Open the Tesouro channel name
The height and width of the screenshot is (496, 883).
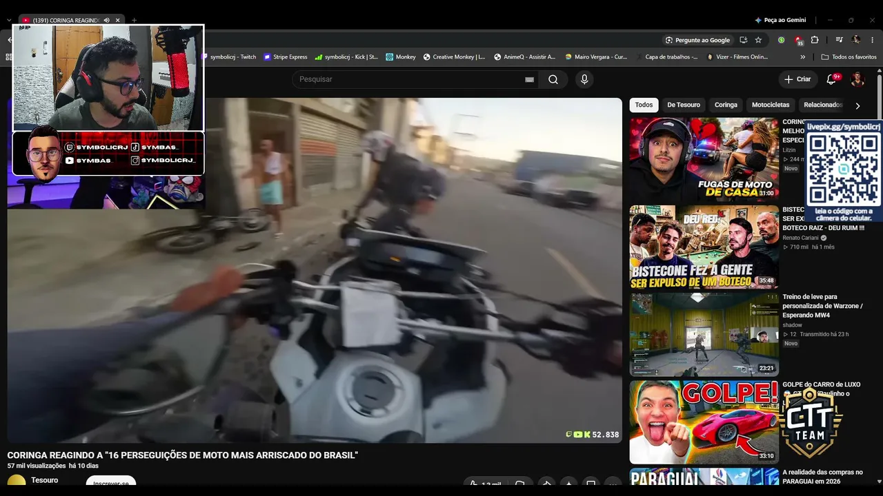tap(45, 480)
